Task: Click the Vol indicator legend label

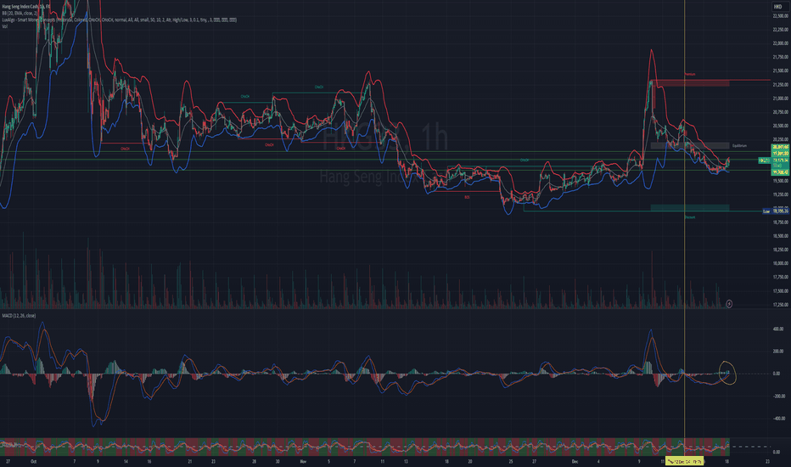Action: click(5, 26)
